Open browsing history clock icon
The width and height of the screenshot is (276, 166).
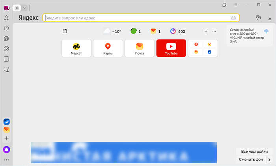[6, 28]
